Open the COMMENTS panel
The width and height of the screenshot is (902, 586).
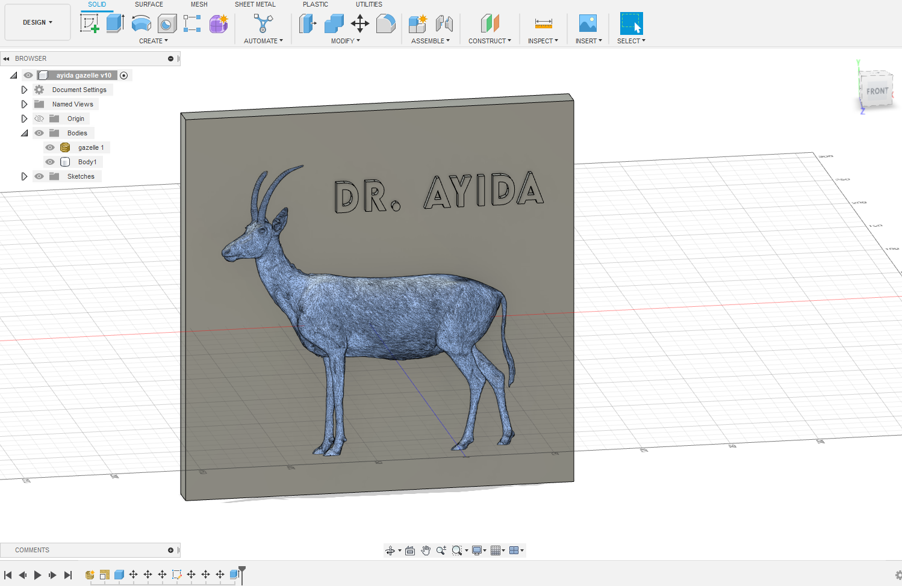pyautogui.click(x=32, y=549)
